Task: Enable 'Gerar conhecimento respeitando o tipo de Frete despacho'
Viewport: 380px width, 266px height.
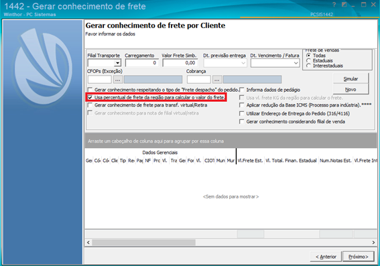Action: tap(90, 90)
